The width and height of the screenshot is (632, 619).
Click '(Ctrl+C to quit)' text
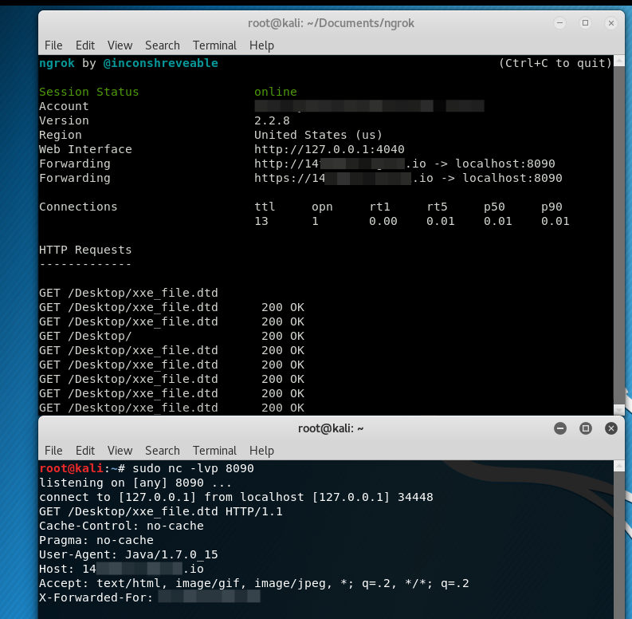pos(555,63)
